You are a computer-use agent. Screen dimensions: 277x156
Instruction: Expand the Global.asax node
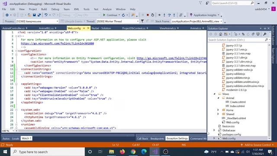(214, 130)
